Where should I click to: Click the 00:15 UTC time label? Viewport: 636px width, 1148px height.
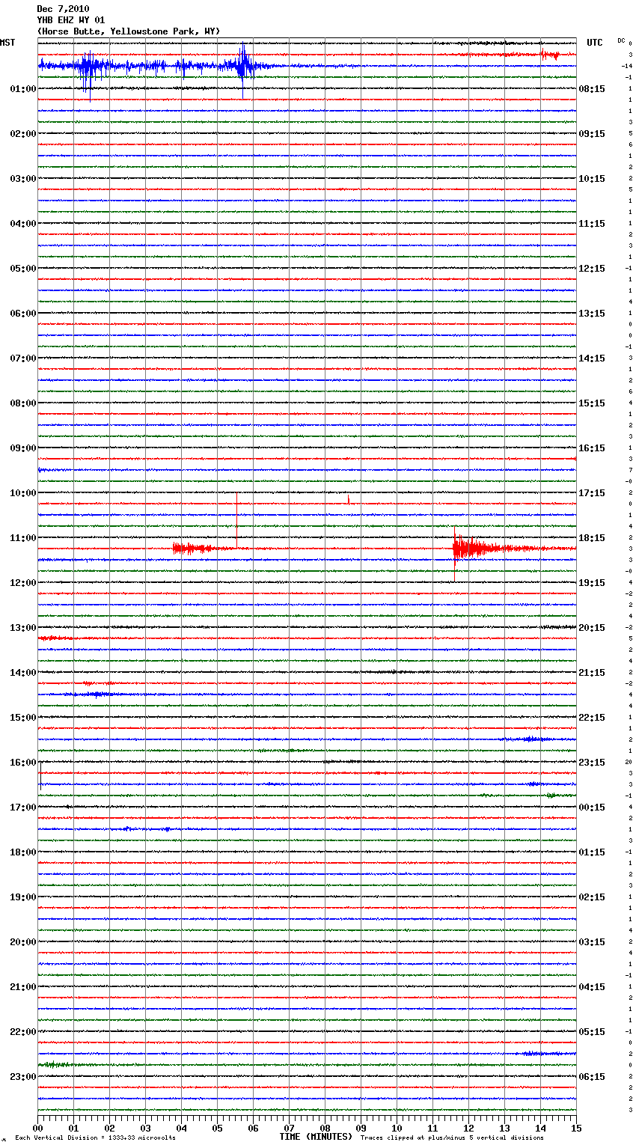click(592, 807)
